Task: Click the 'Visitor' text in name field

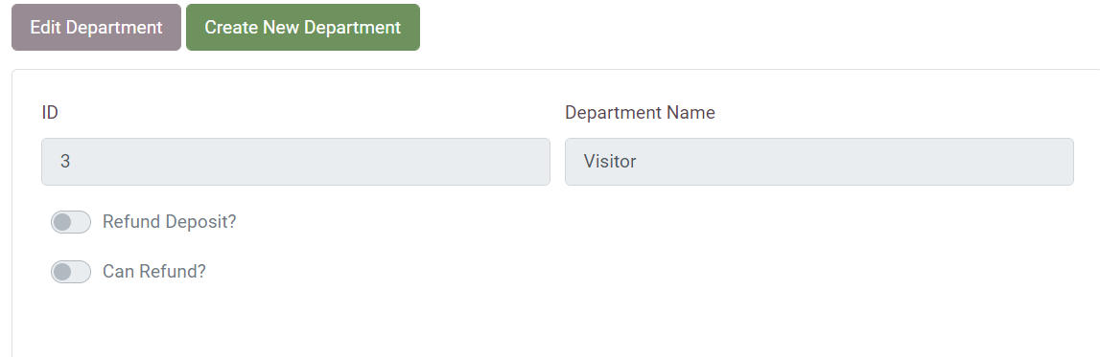Action: [x=610, y=162]
